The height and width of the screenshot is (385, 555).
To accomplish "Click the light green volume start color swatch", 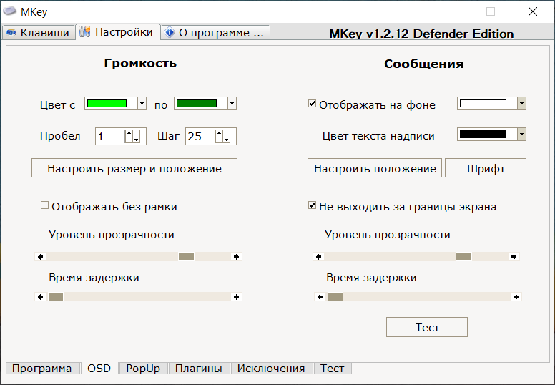I will click(x=107, y=104).
